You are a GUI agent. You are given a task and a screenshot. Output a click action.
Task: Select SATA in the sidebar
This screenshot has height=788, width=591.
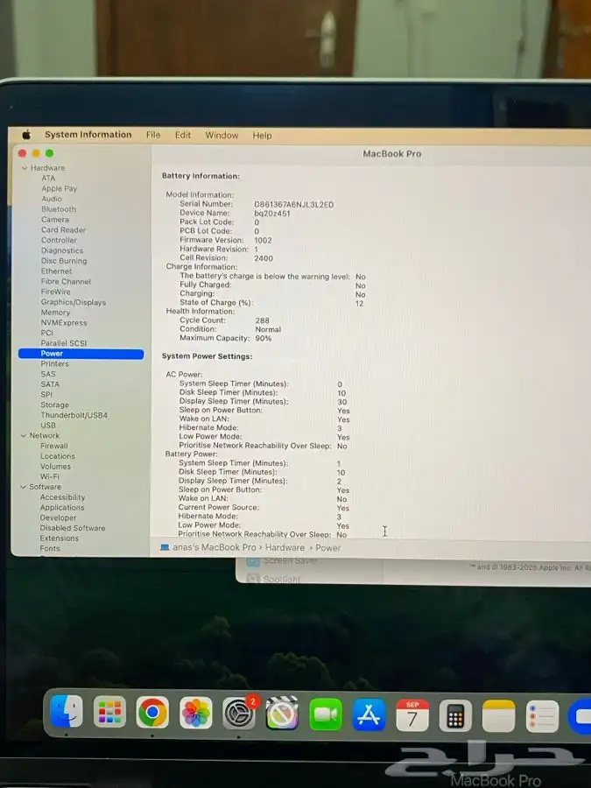[x=50, y=384]
